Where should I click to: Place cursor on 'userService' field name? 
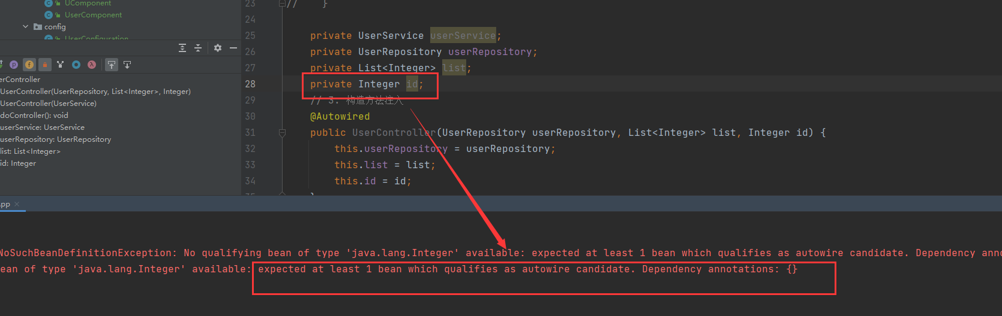click(x=463, y=36)
